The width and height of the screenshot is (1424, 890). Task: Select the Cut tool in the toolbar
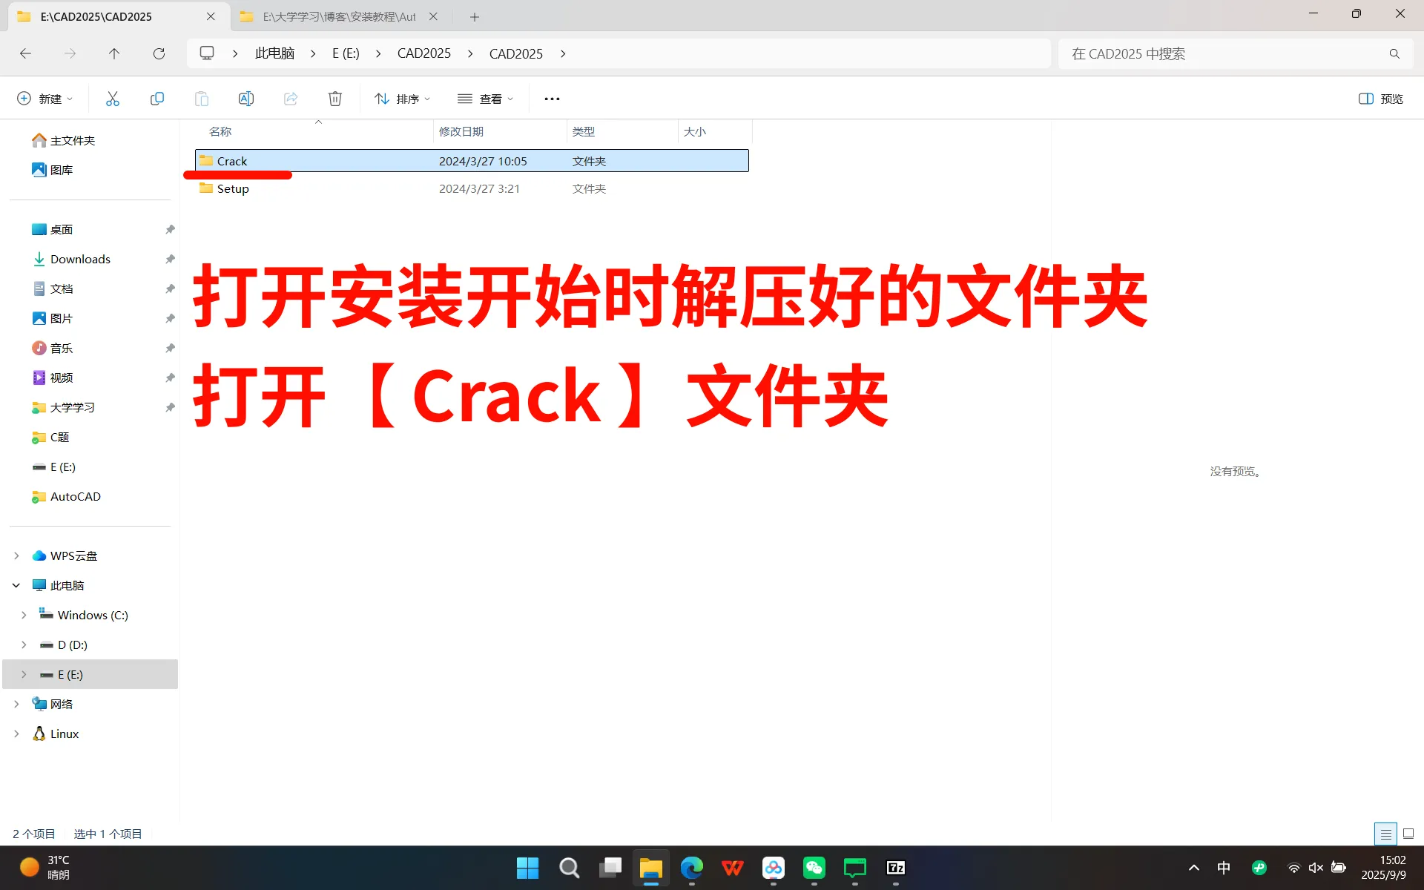[x=112, y=98]
